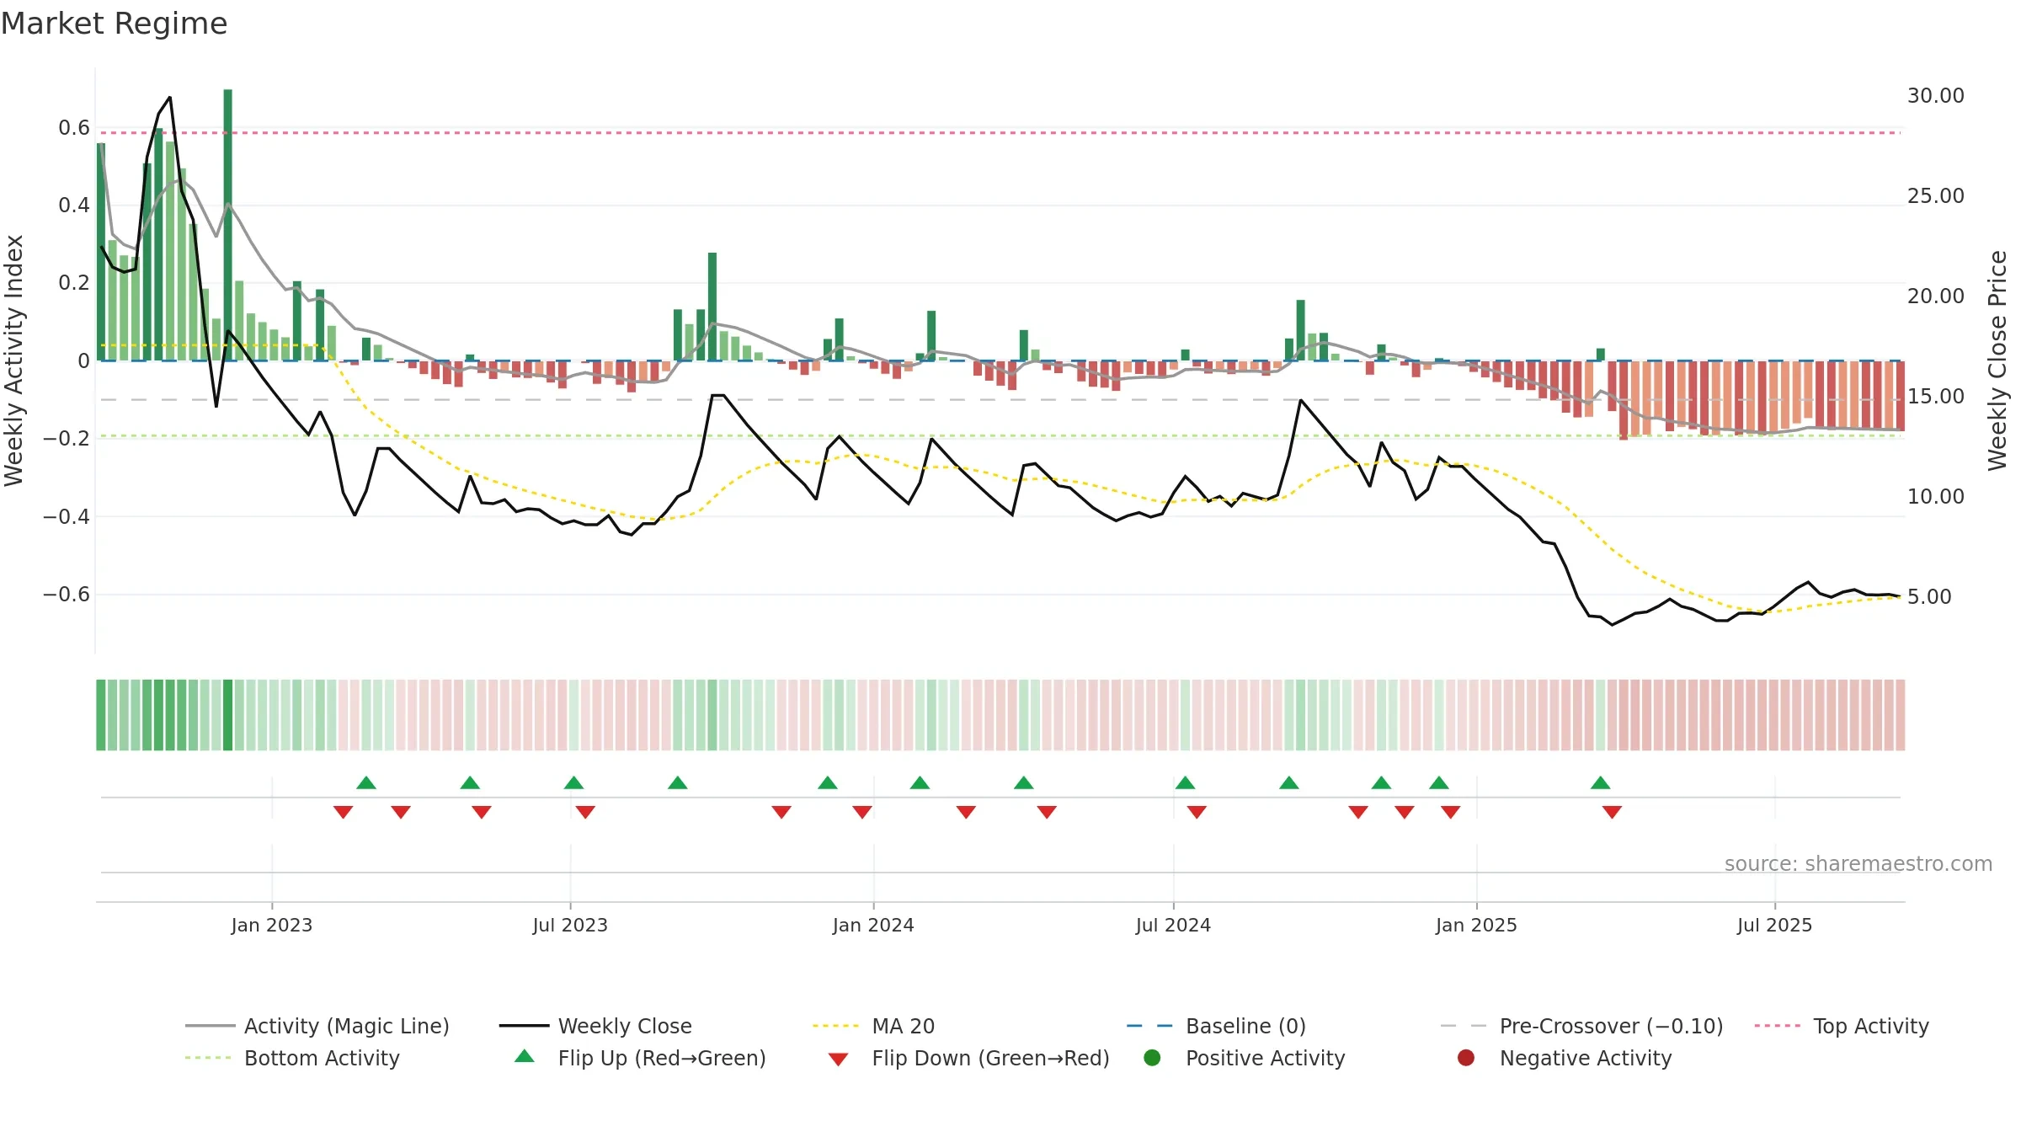Click the Jul 2025 x-axis label

coord(1774,926)
